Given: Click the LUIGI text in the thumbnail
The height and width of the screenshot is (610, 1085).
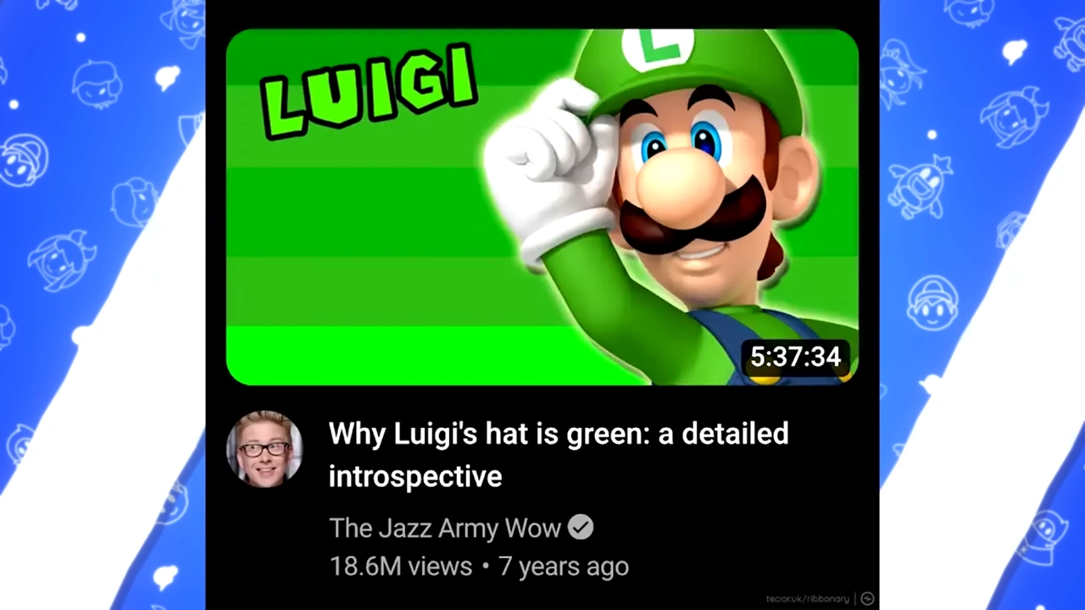Looking at the screenshot, I should 369,91.
